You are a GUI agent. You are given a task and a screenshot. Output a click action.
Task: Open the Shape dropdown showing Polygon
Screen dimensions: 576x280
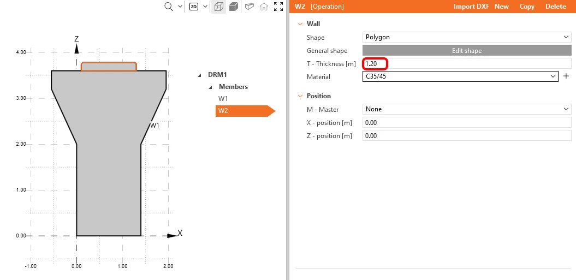click(467, 37)
